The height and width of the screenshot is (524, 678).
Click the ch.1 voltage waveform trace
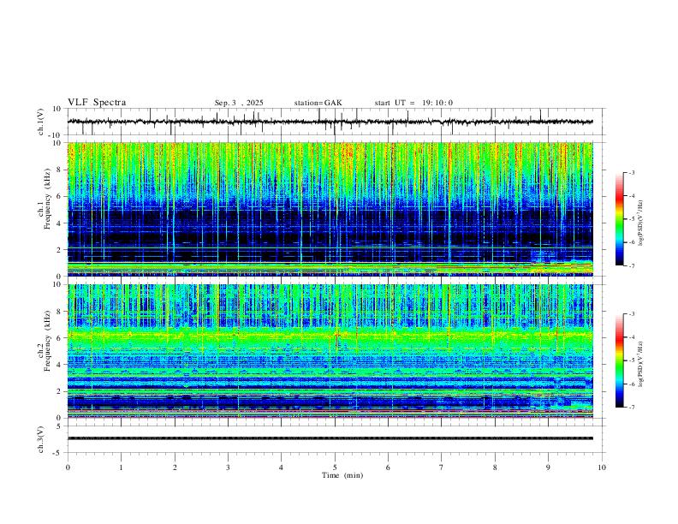[330, 122]
